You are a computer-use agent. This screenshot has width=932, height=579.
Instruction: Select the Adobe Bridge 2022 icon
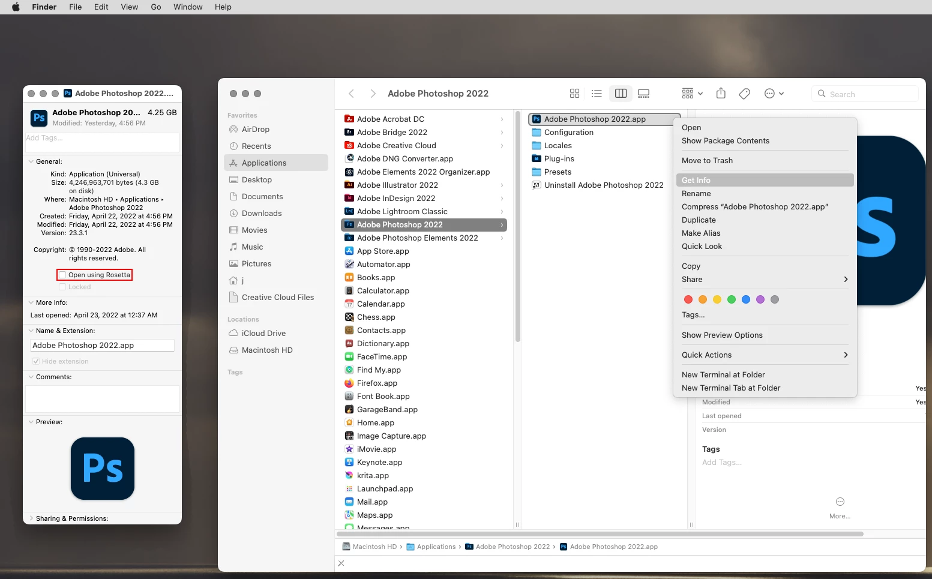pos(349,132)
